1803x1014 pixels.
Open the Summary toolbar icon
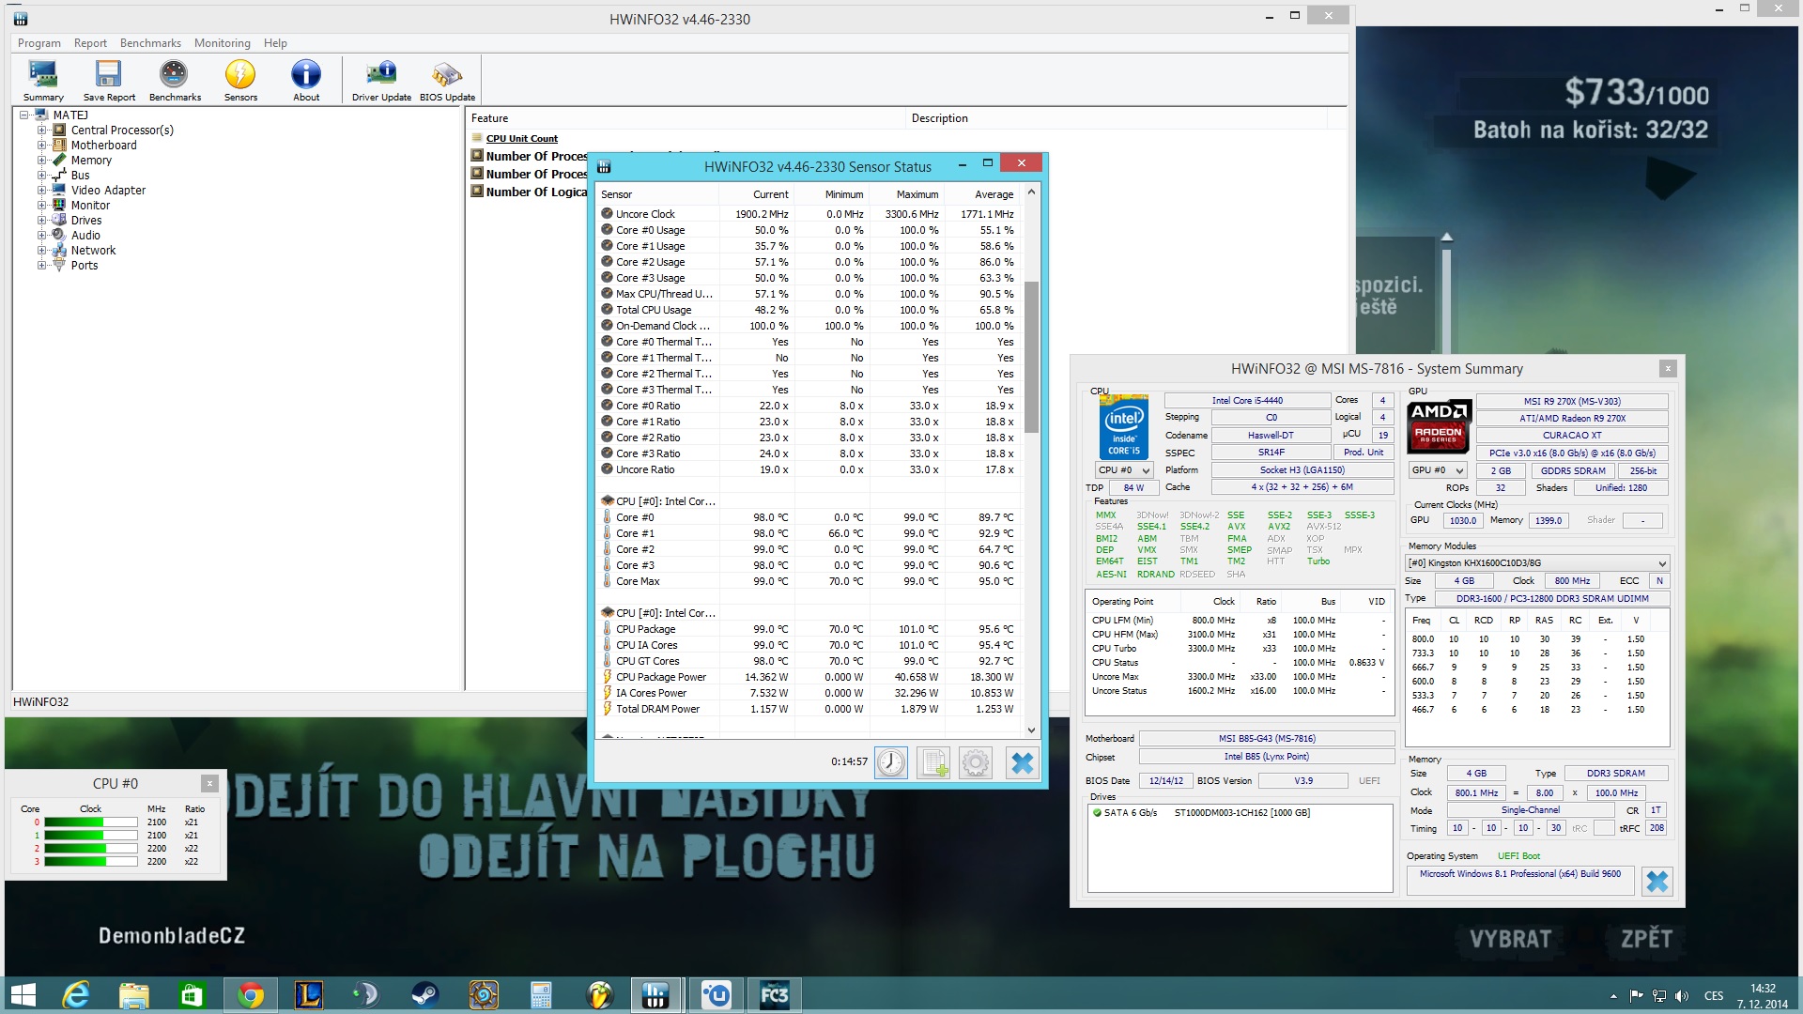point(43,81)
